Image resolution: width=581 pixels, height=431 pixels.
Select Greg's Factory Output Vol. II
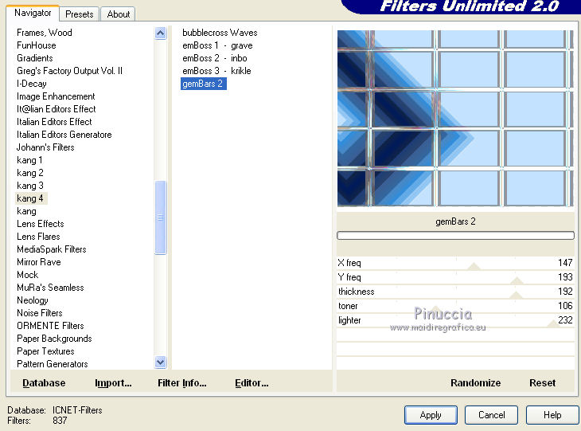70,71
